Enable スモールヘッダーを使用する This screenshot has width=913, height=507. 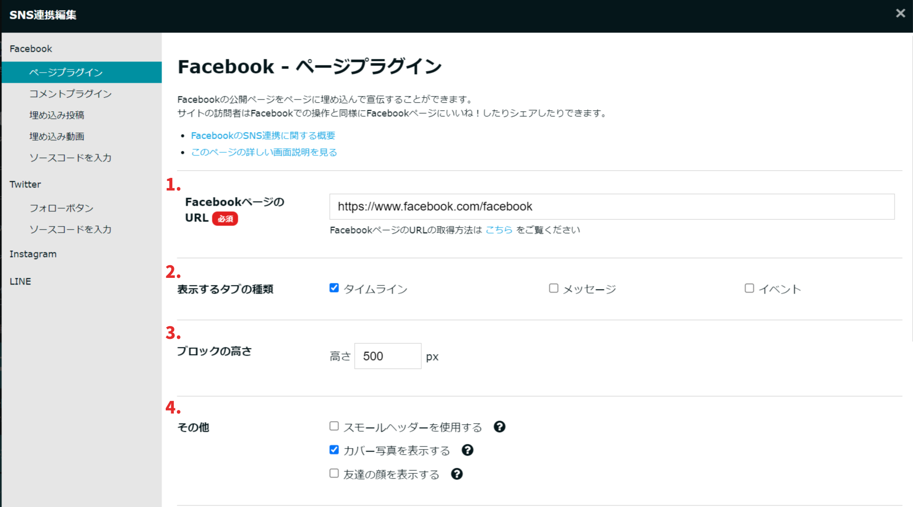click(333, 426)
